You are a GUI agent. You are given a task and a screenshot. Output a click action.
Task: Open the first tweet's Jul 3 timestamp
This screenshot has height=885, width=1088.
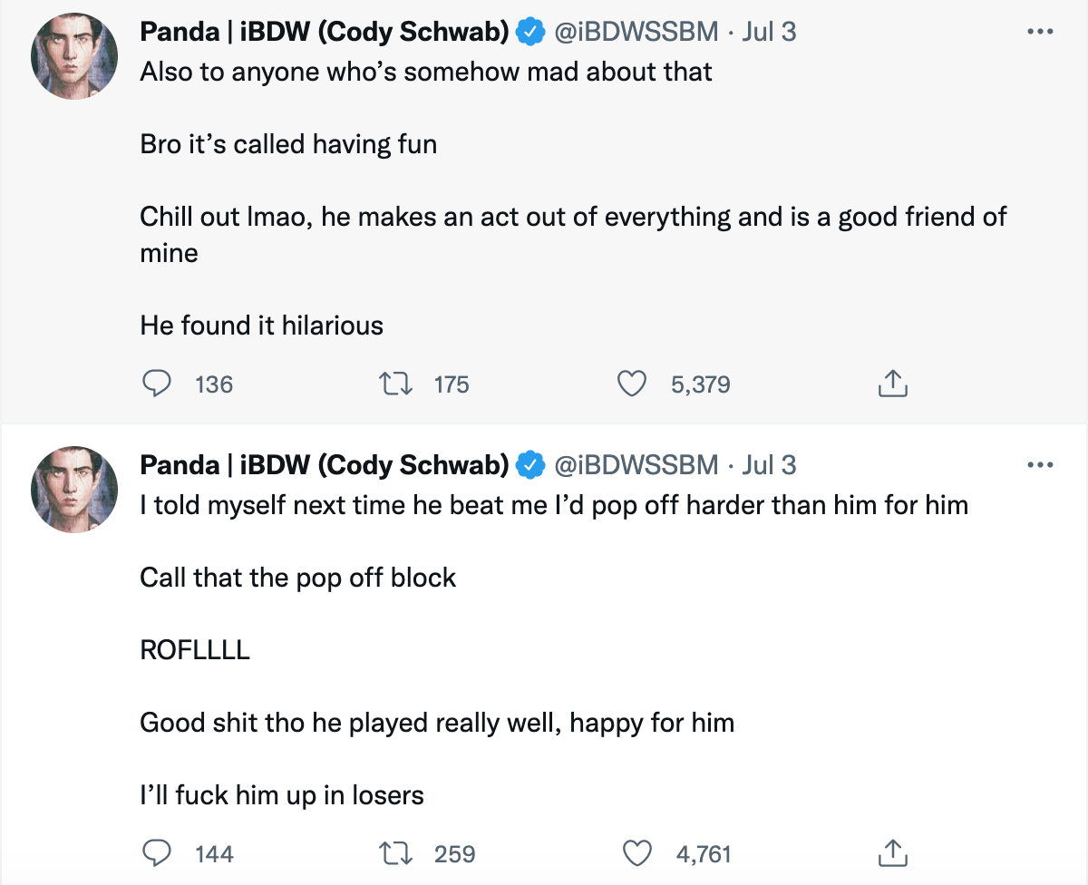769,32
